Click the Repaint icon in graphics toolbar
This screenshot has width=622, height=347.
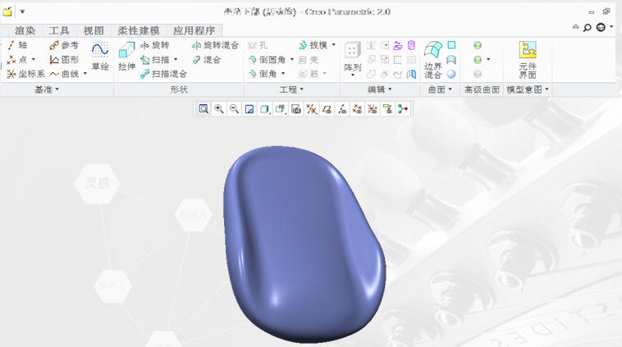tap(249, 109)
